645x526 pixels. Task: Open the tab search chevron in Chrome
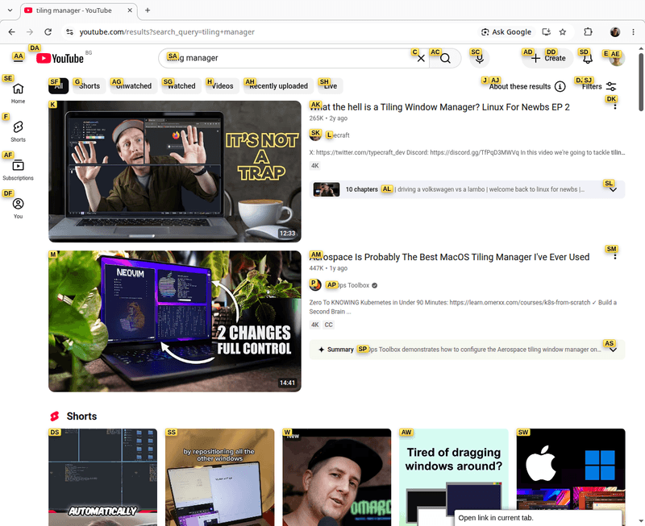pos(10,10)
